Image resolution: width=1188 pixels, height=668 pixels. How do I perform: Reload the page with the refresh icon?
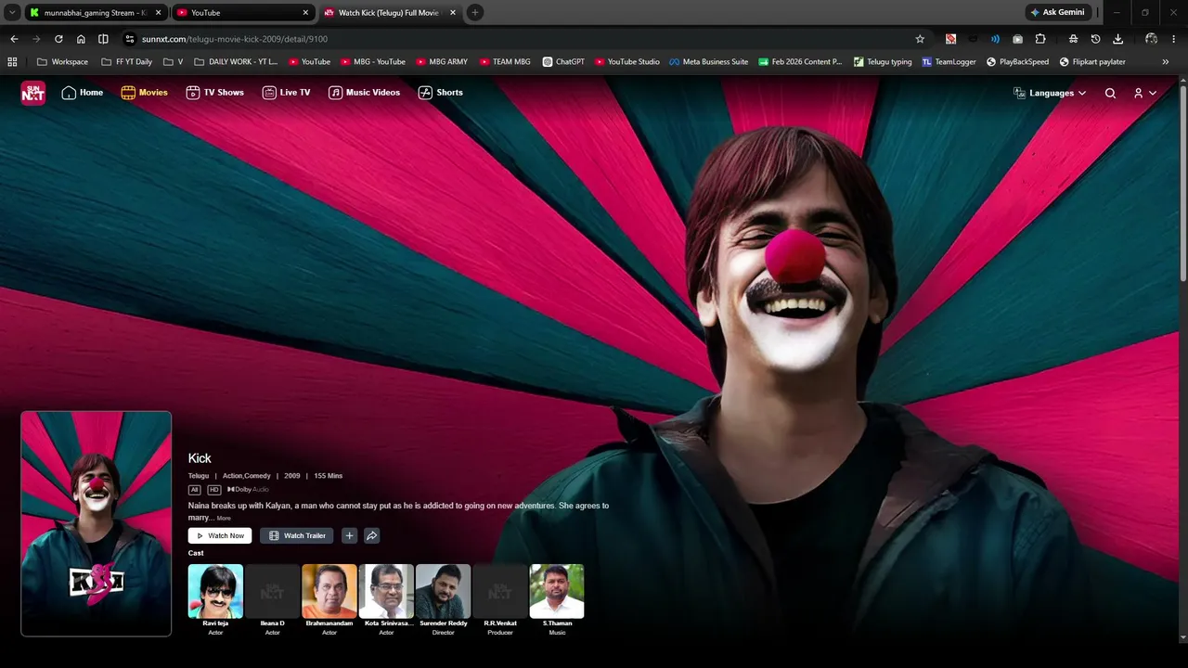pos(58,39)
